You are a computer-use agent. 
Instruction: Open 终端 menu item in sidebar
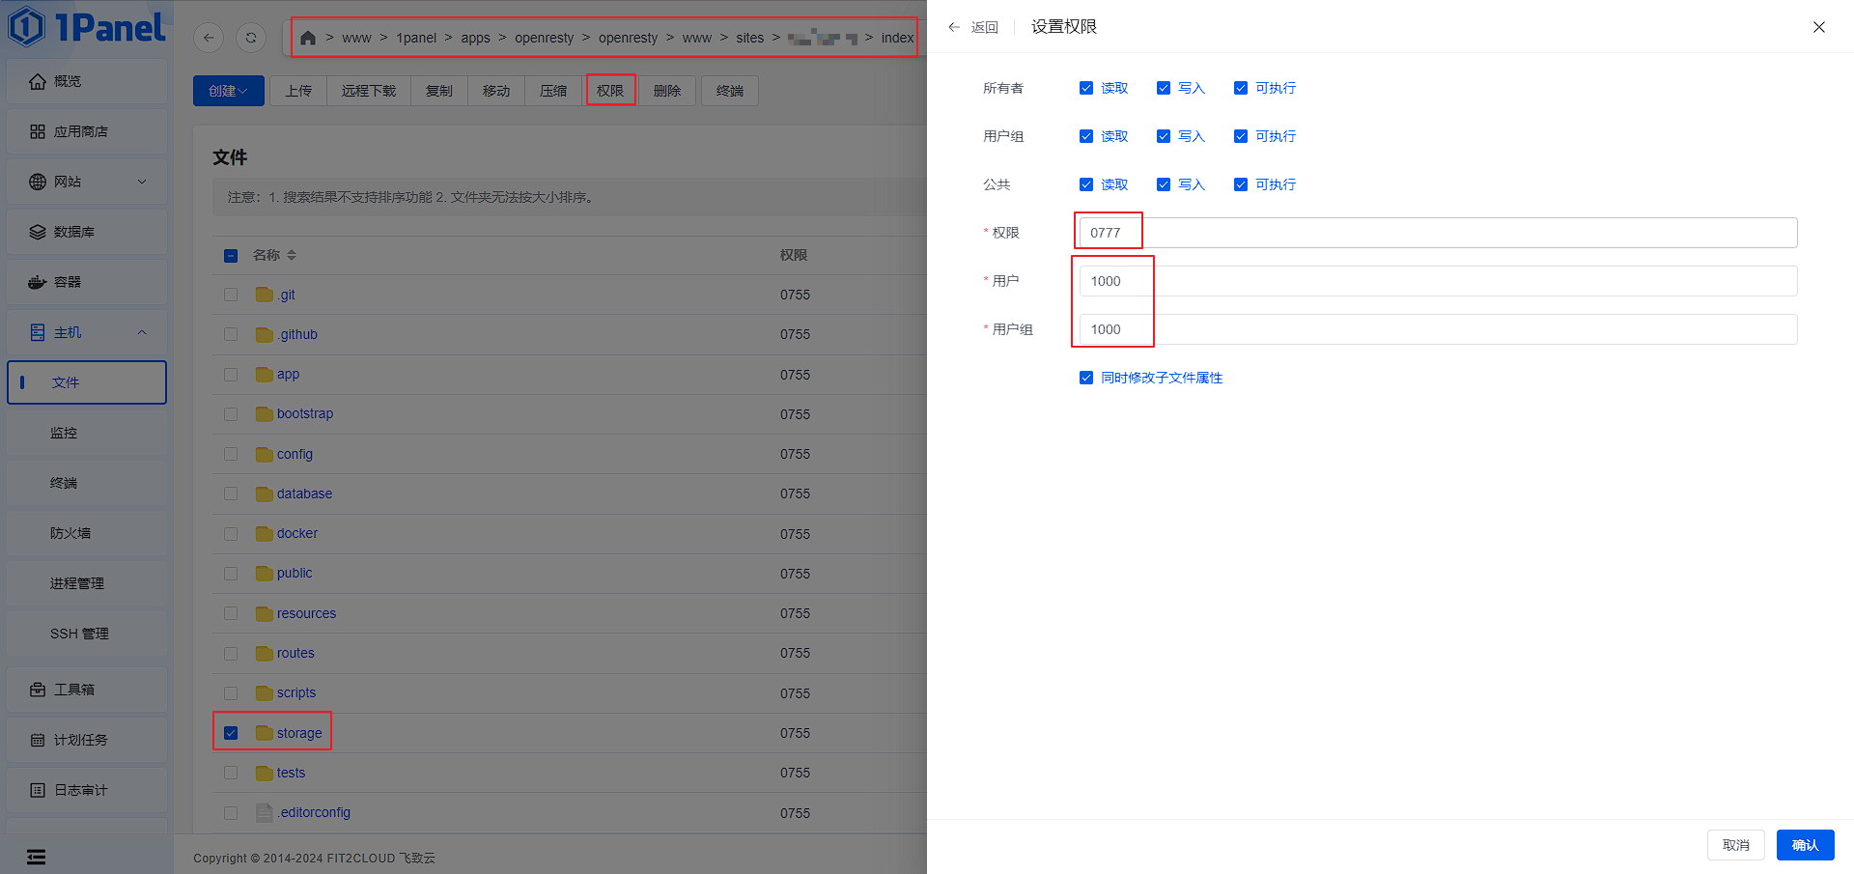87,483
